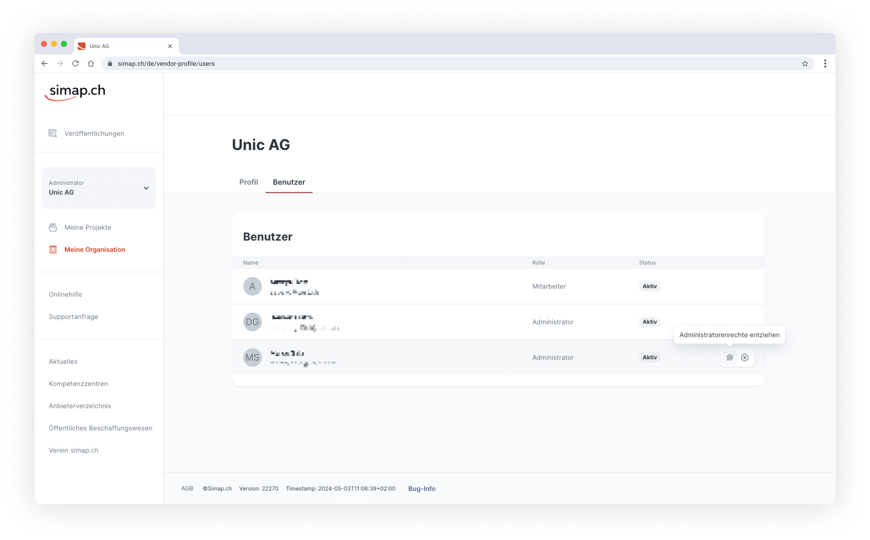Click the simap.ch logo
Image resolution: width=870 pixels, height=540 pixels.
tap(75, 92)
